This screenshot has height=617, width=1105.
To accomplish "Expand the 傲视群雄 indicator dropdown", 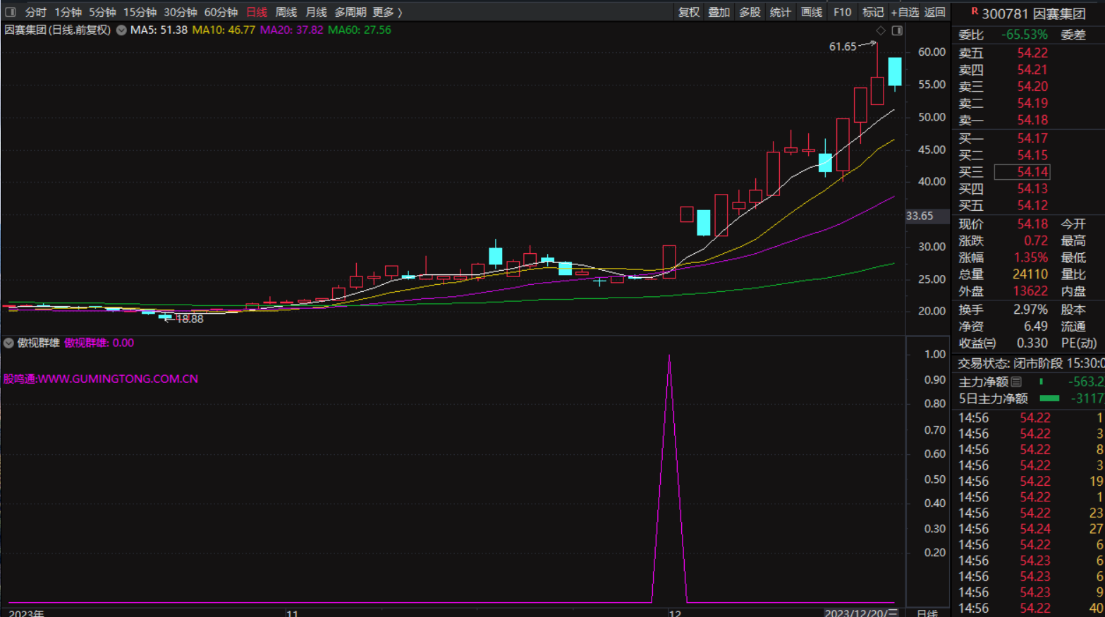I will [x=8, y=343].
